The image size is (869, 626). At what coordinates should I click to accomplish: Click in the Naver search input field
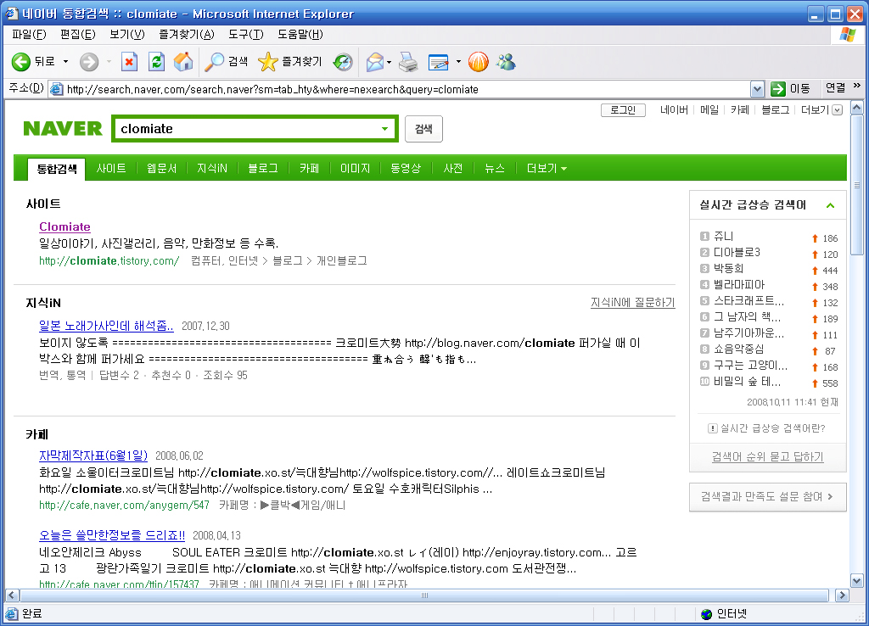247,129
